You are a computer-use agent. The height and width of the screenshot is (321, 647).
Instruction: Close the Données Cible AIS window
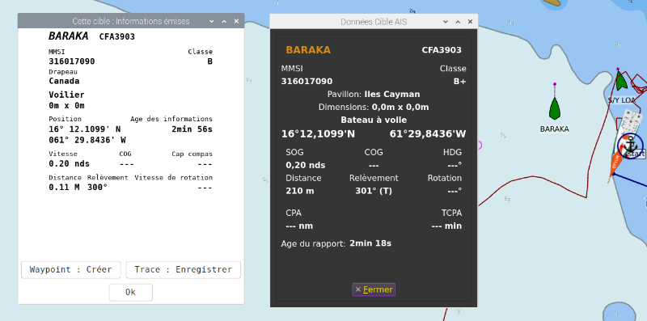pos(470,22)
